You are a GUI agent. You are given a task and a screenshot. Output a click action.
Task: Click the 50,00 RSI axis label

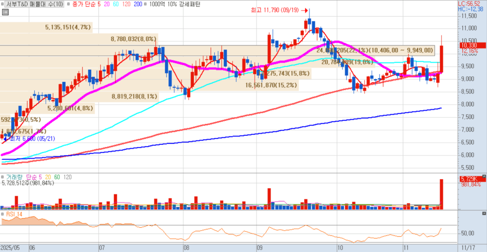pos(467,233)
